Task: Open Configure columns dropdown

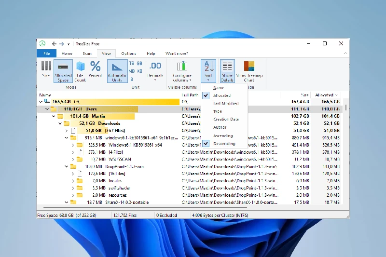Action: [182, 71]
